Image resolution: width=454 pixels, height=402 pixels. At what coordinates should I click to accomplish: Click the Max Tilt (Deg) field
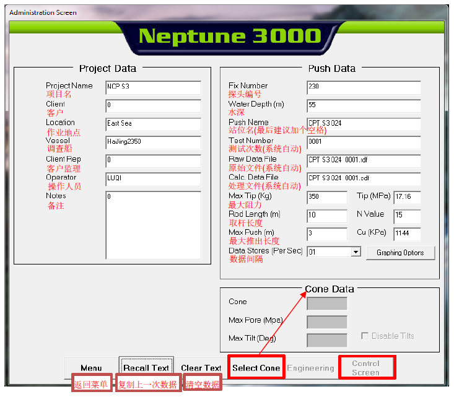click(327, 340)
